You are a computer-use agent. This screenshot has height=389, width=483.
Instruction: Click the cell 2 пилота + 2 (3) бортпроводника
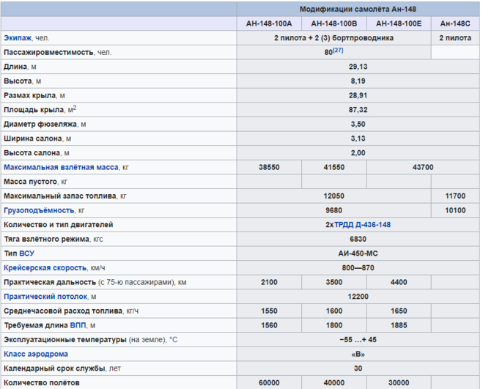[334, 38]
